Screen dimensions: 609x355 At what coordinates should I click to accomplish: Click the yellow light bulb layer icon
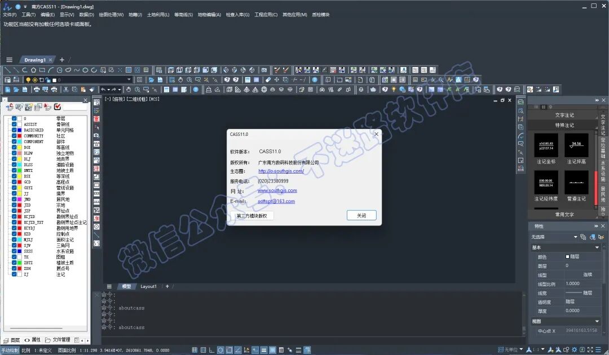point(28,80)
